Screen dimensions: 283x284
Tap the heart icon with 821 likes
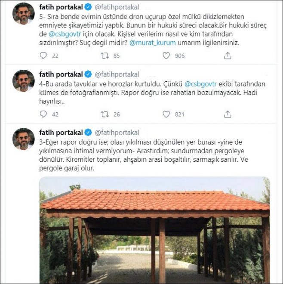[x=166, y=114]
